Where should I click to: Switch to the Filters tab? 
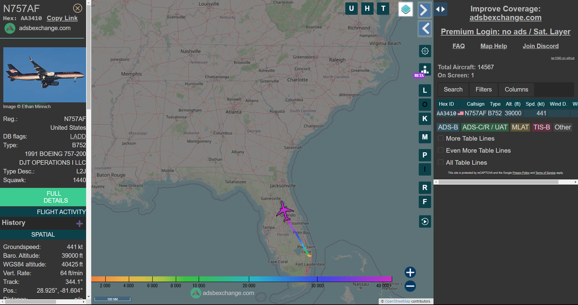[483, 89]
